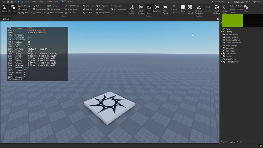Expand StarterPlayer in the Explorer tree

(x=222, y=53)
